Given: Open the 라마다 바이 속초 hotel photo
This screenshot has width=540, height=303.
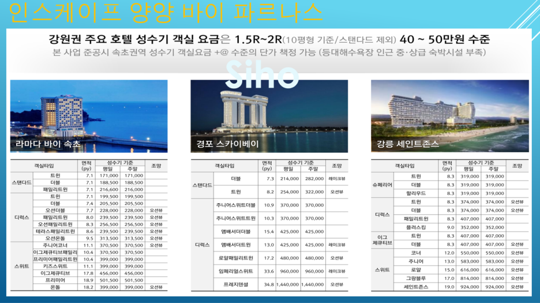Looking at the screenshot, I should pos(89,116).
